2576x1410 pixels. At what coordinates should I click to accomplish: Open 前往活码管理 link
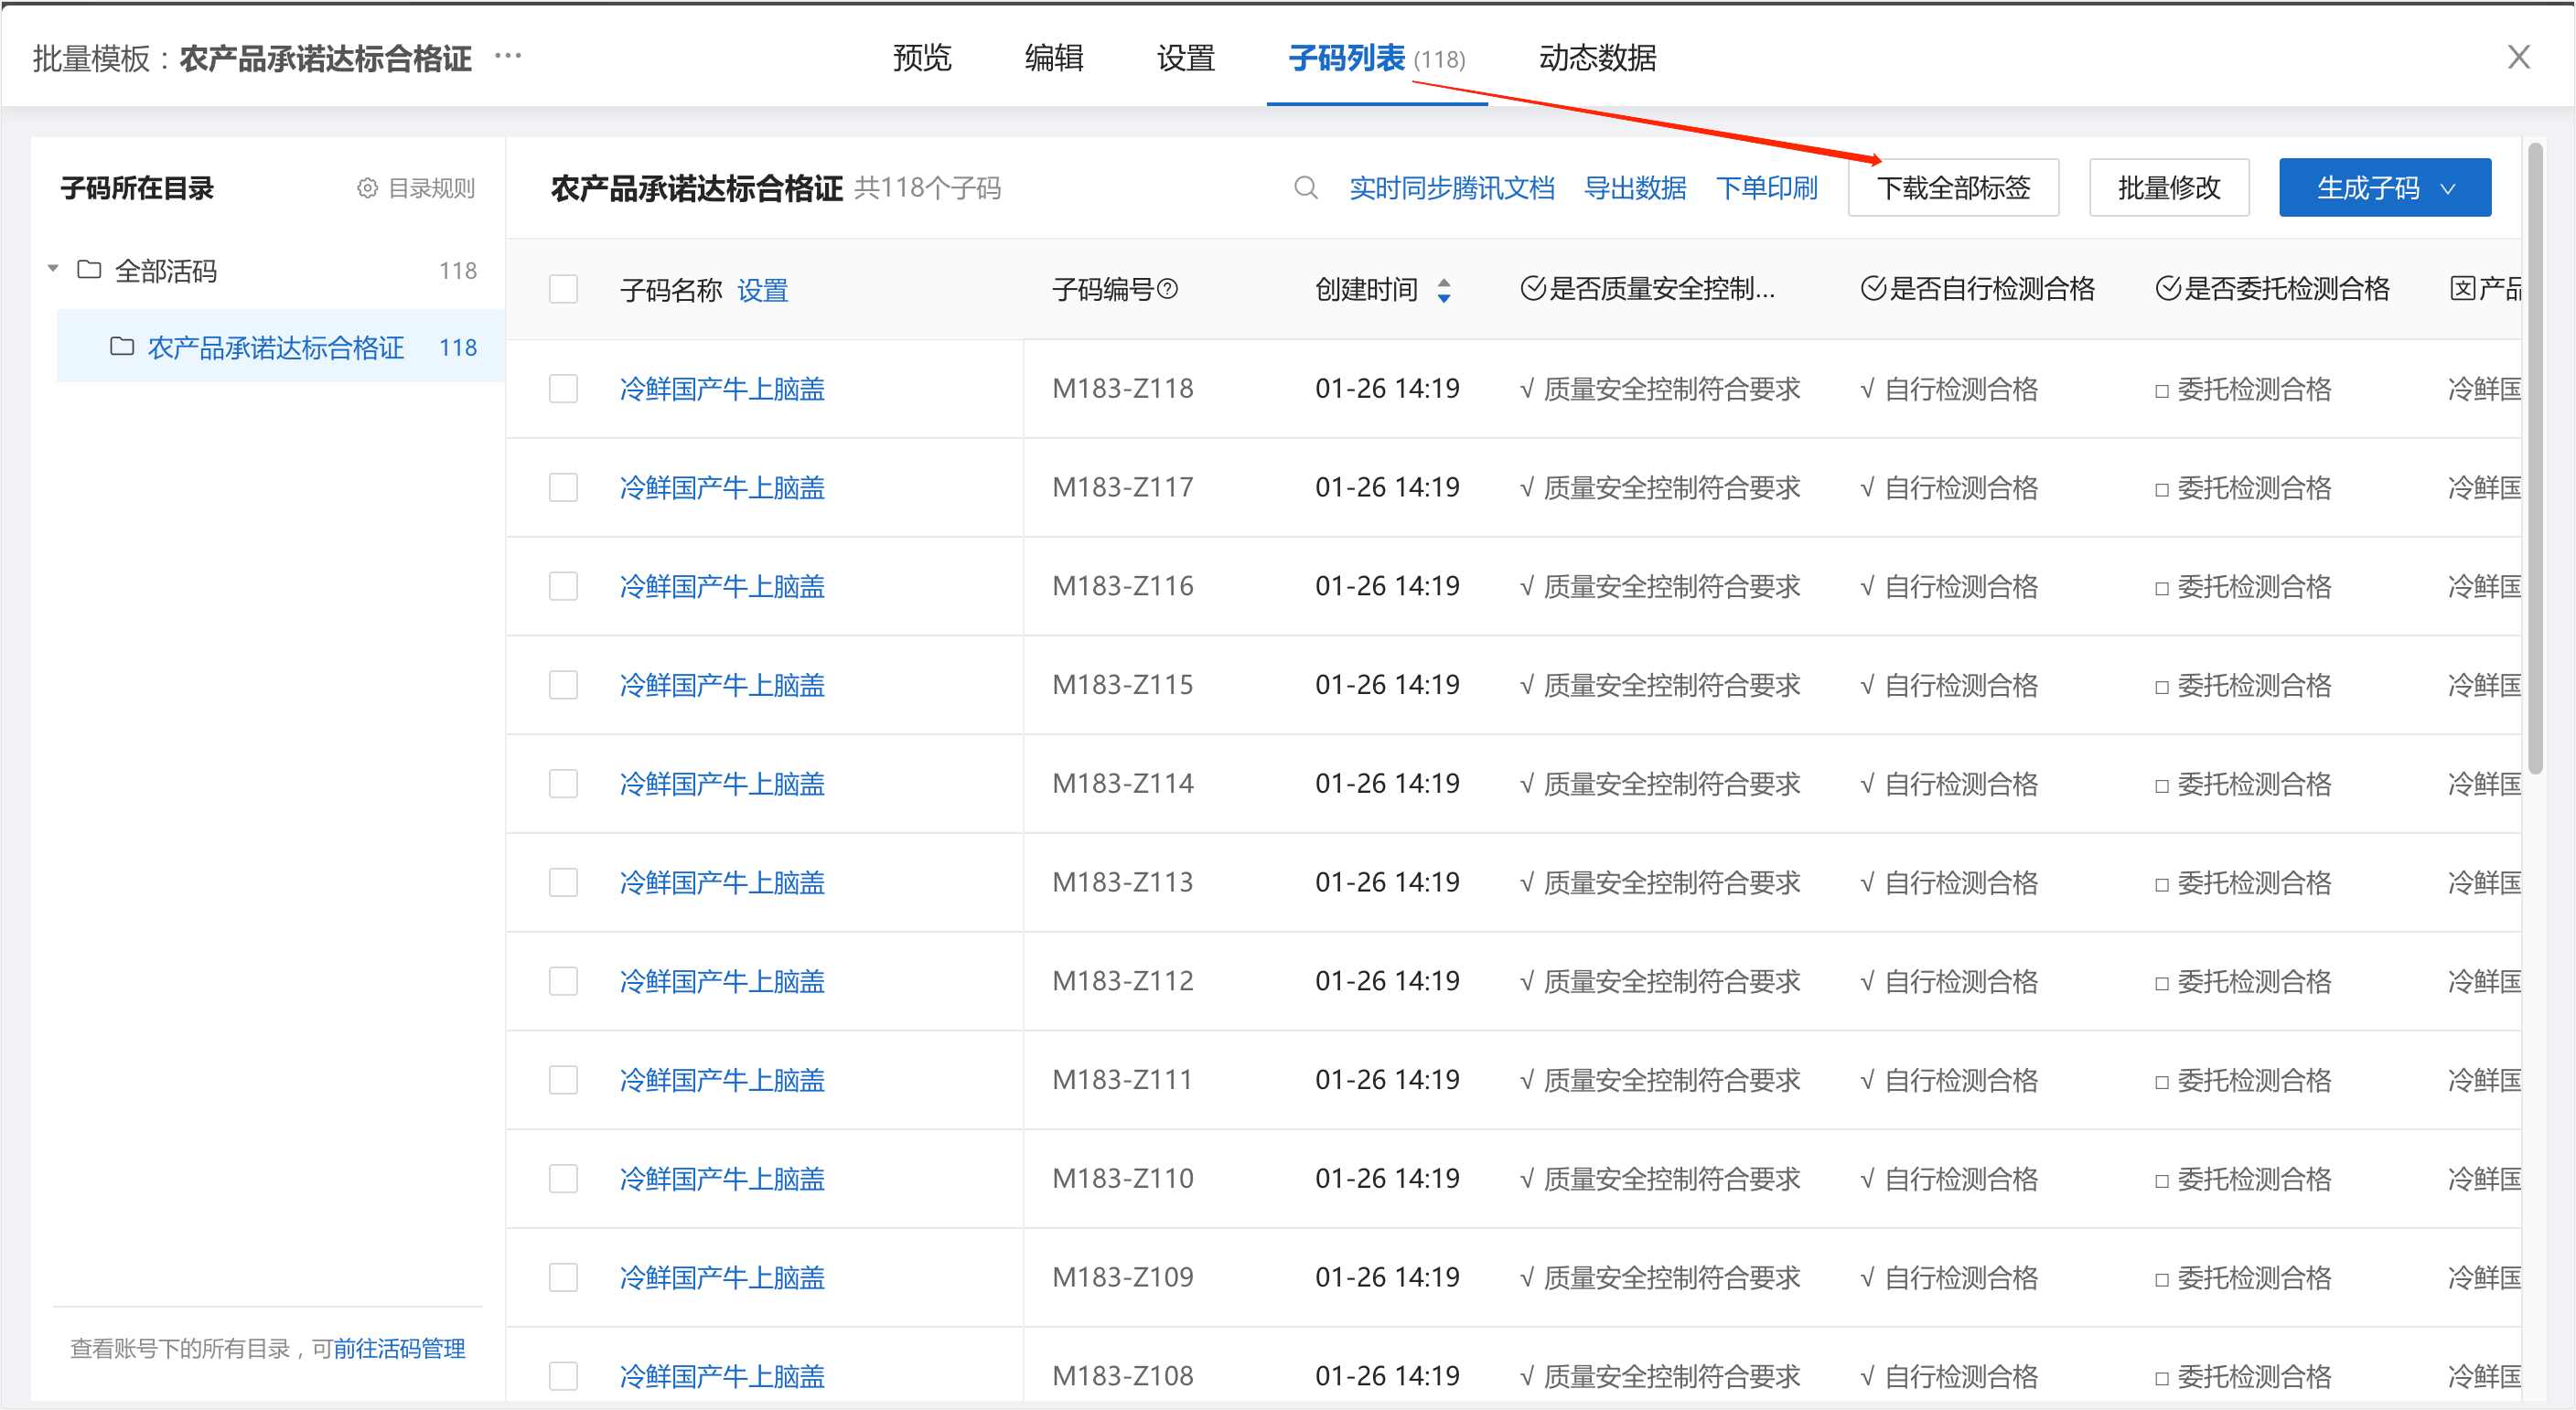399,1348
